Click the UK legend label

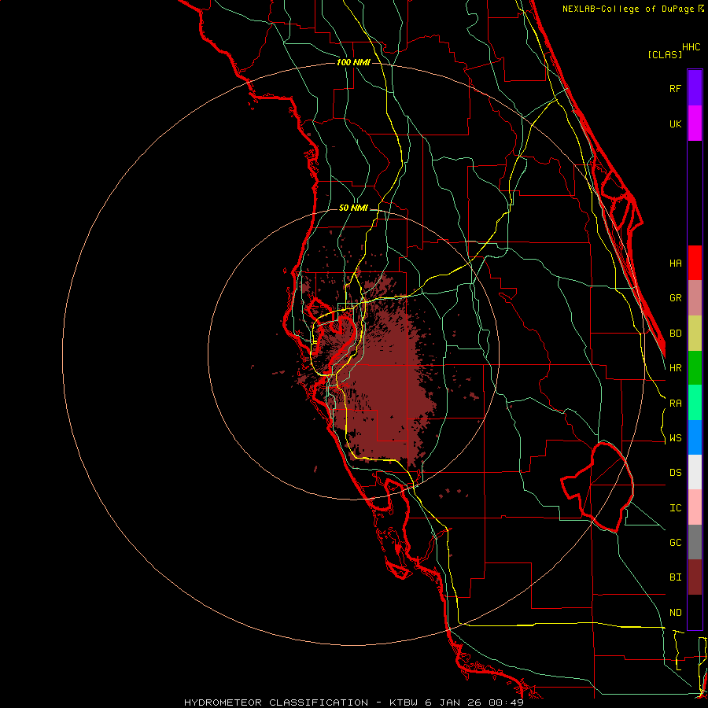click(675, 124)
